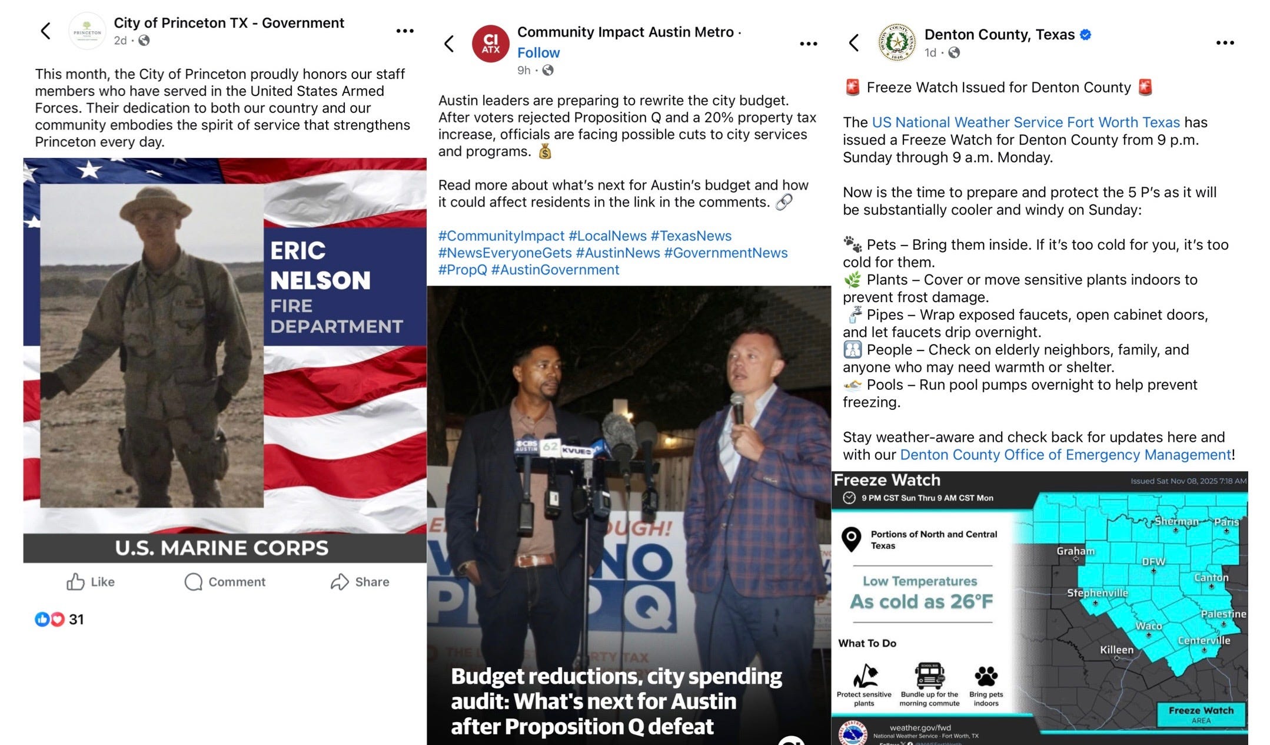The width and height of the screenshot is (1270, 745).
Task: Open the #AustinNews hashtag
Action: (x=618, y=253)
